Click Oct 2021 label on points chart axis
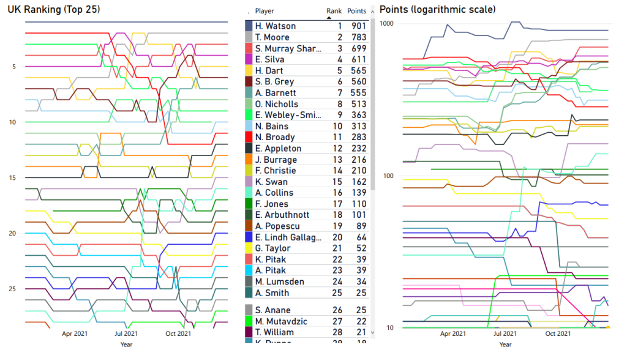 [558, 334]
